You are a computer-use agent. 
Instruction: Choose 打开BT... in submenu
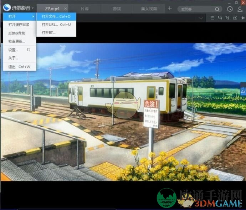56,33
